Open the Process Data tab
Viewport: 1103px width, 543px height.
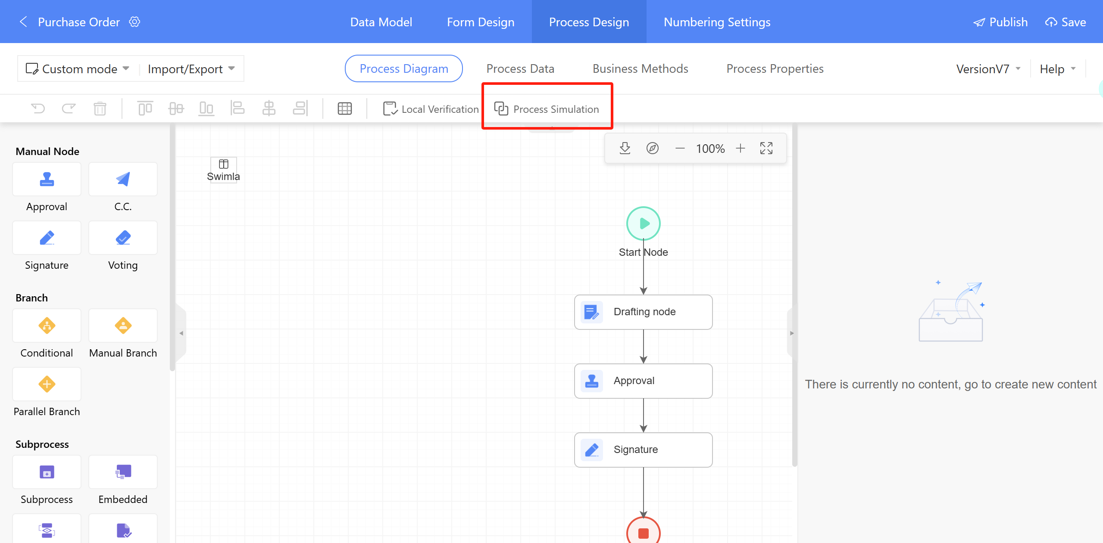pyautogui.click(x=520, y=69)
